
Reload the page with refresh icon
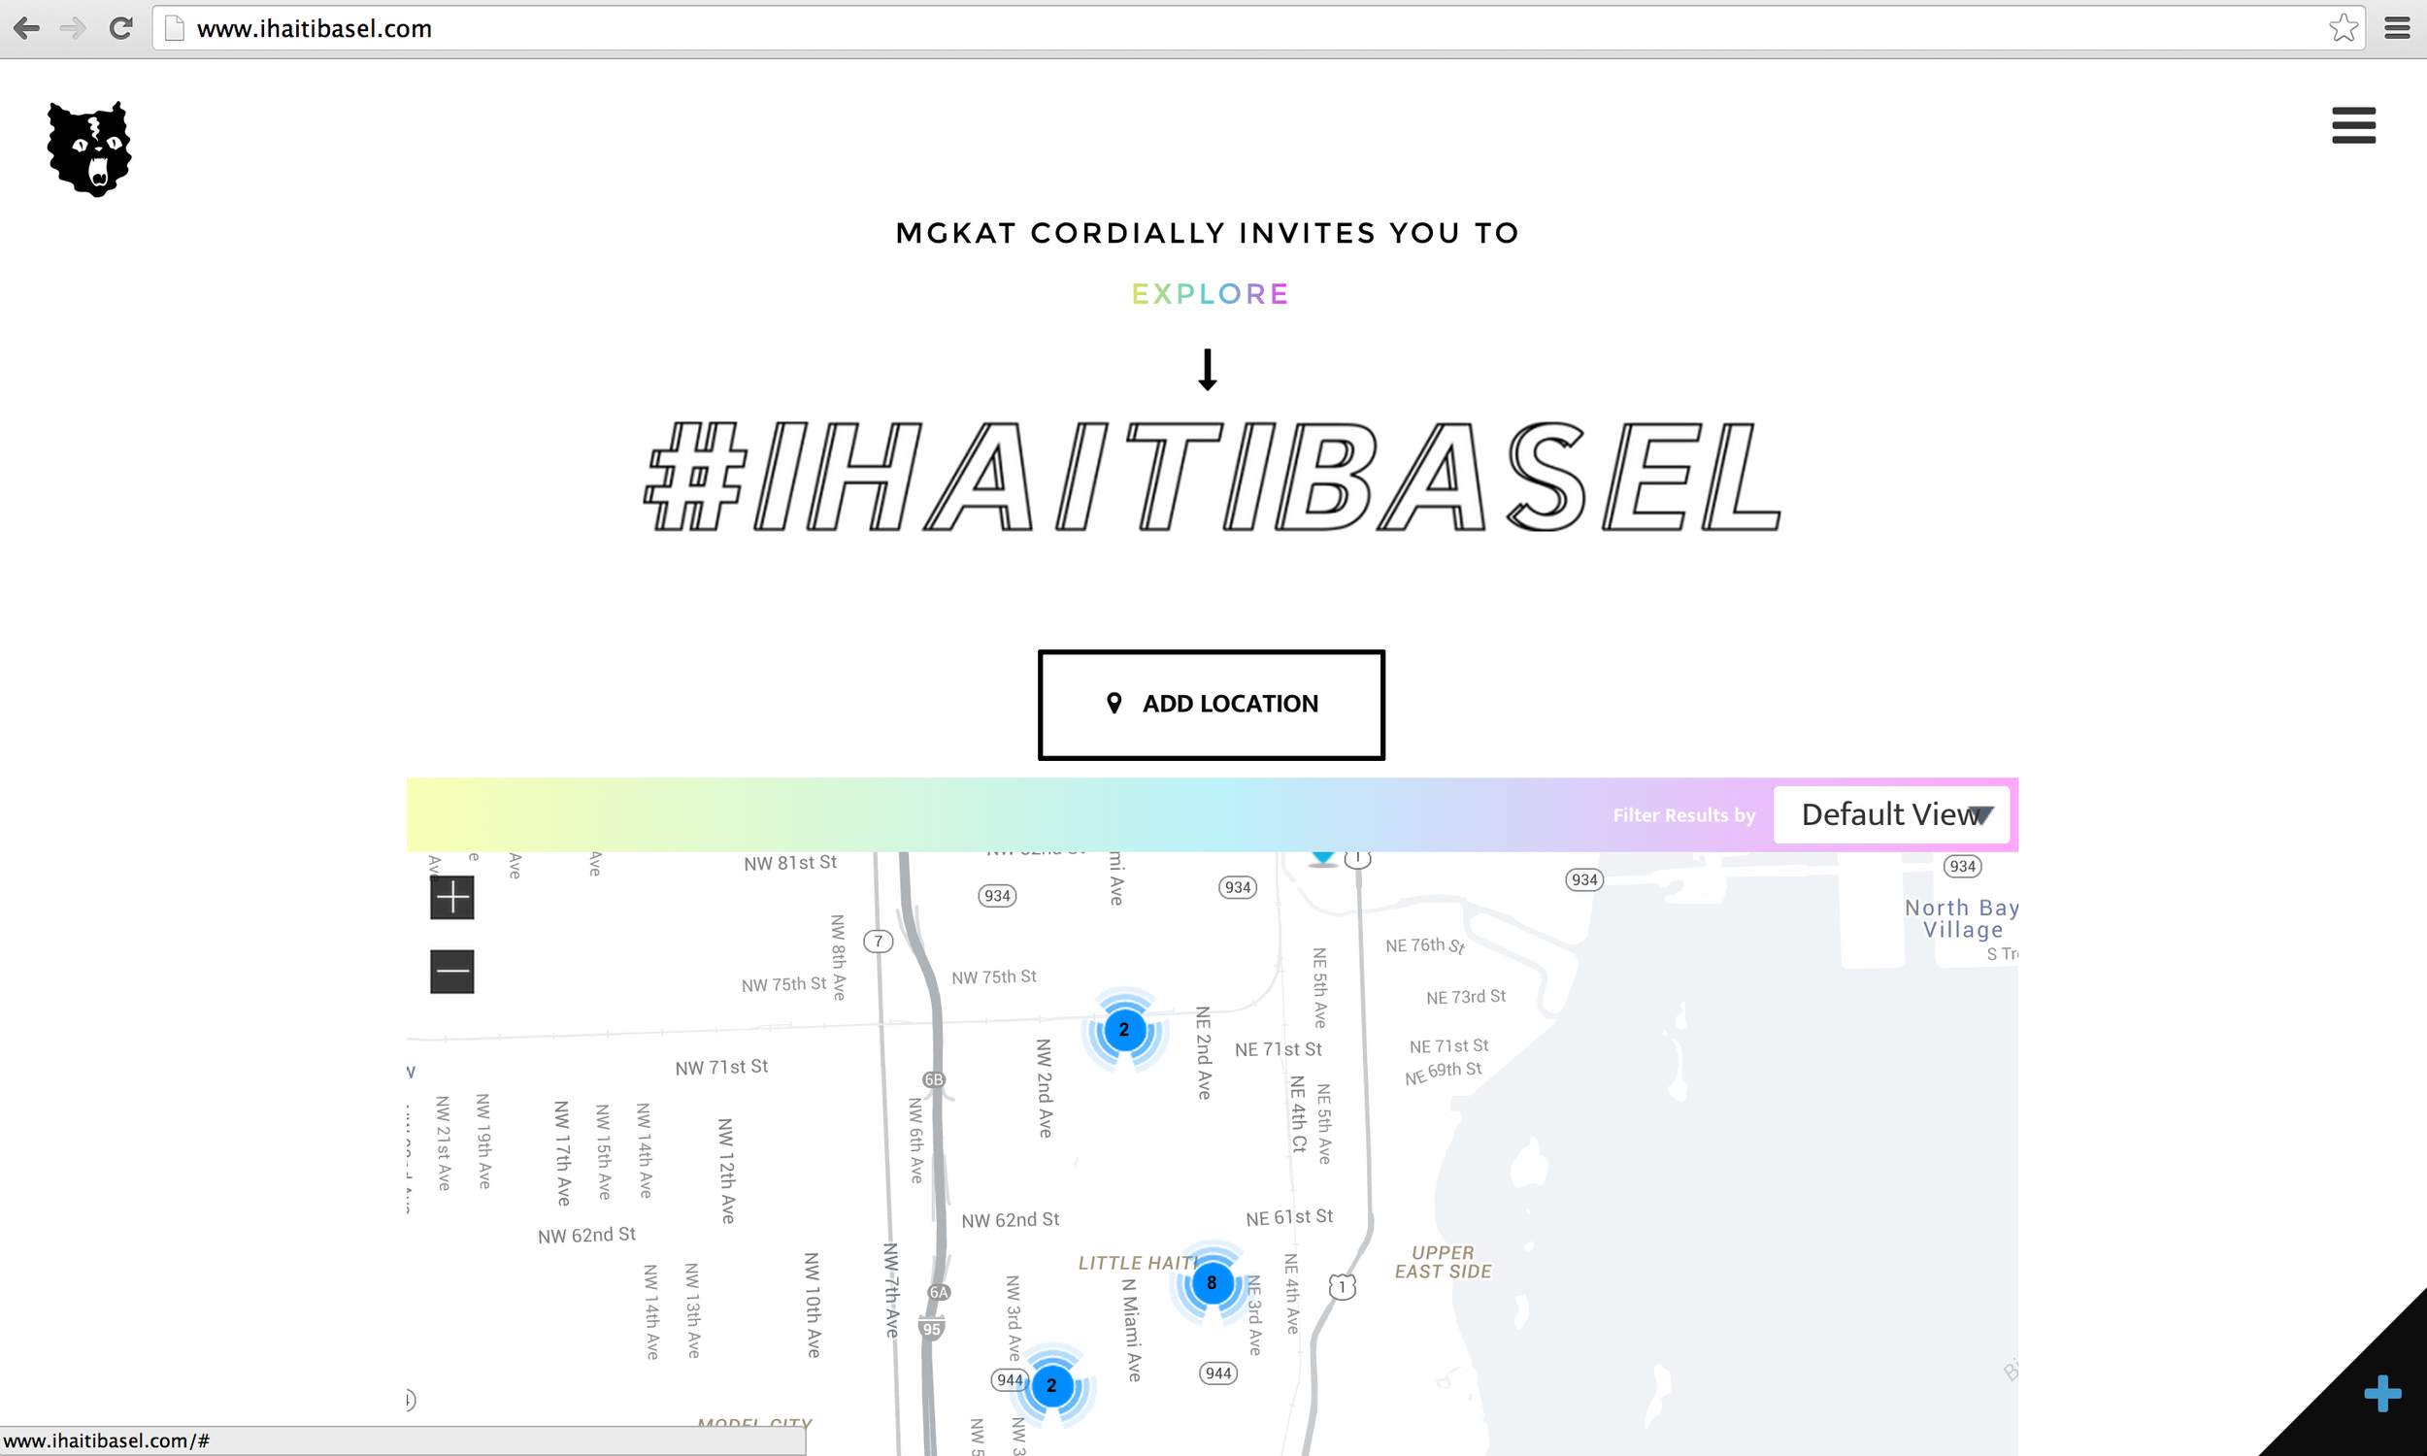tap(120, 28)
